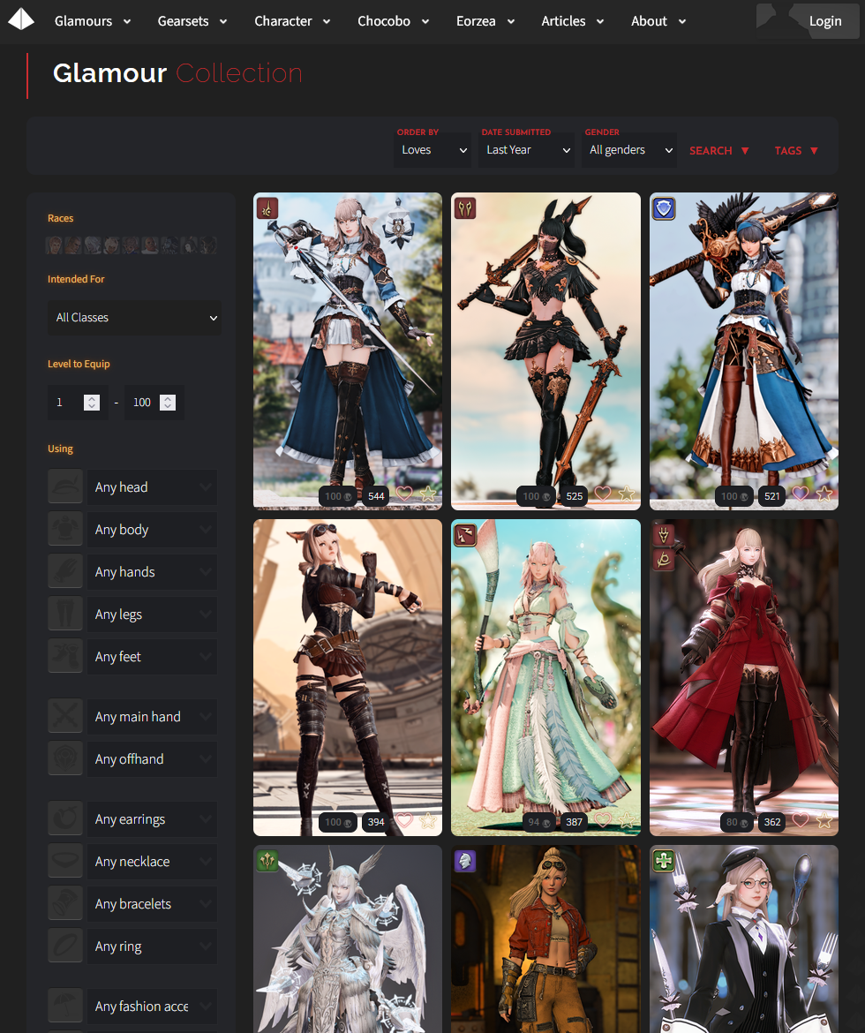
Task: Toggle the Au Ra race filter
Action: (169, 245)
